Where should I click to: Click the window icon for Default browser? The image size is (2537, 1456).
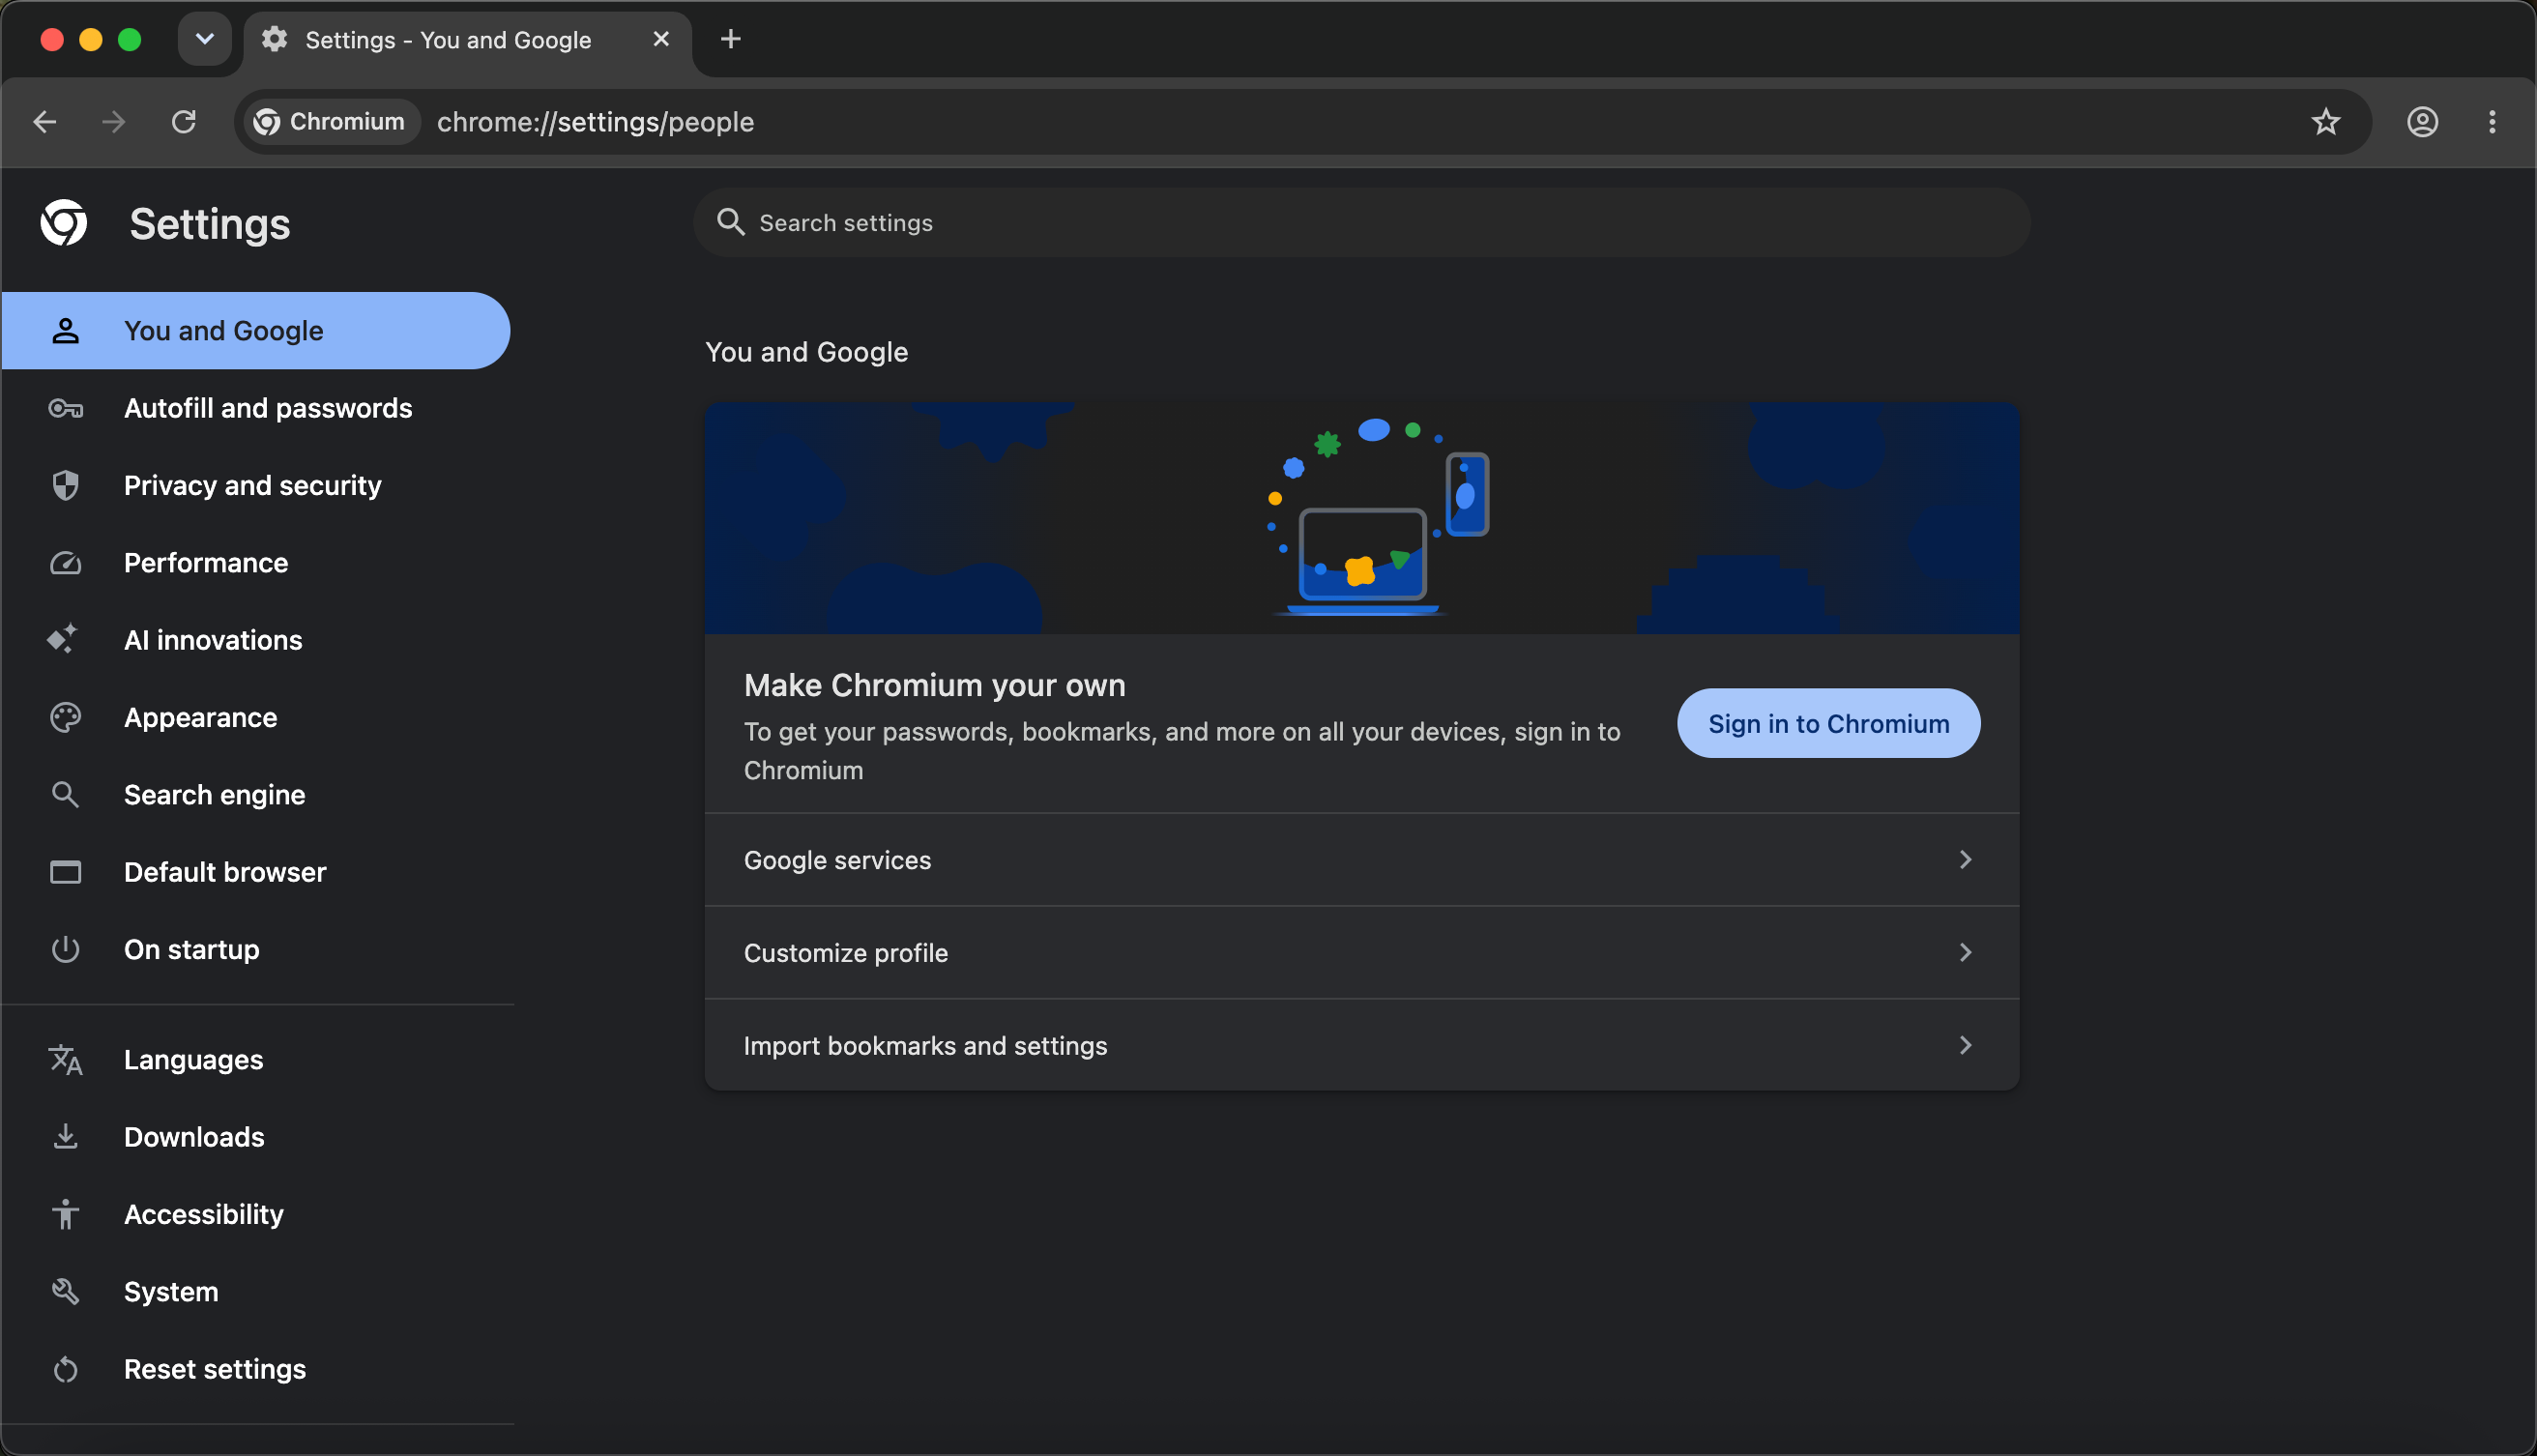pos(66,872)
